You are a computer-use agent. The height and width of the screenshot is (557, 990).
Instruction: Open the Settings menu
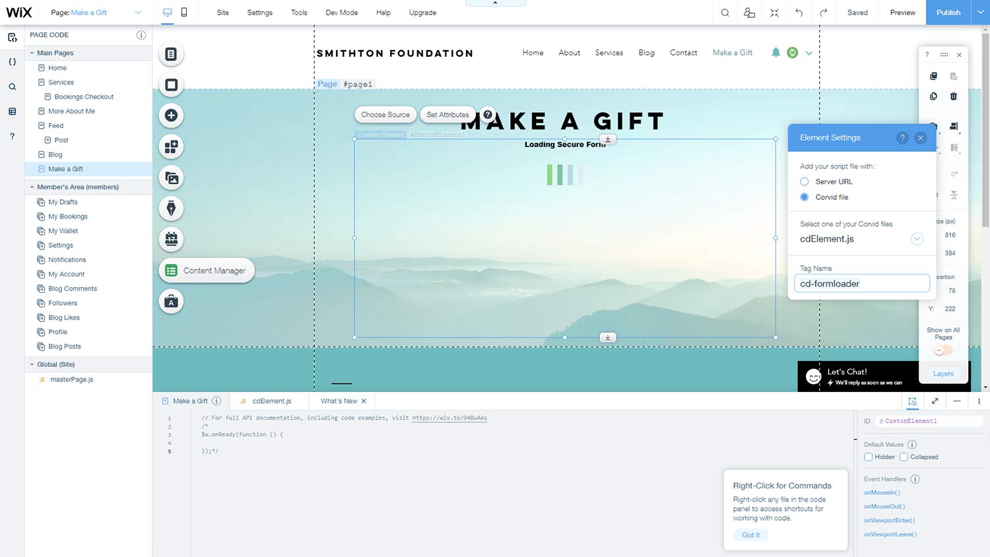click(259, 13)
